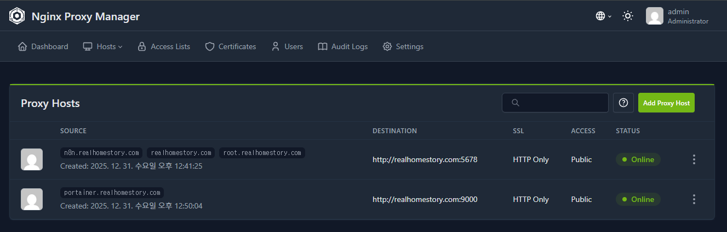Open Settings page
The width and height of the screenshot is (727, 232).
tap(403, 46)
